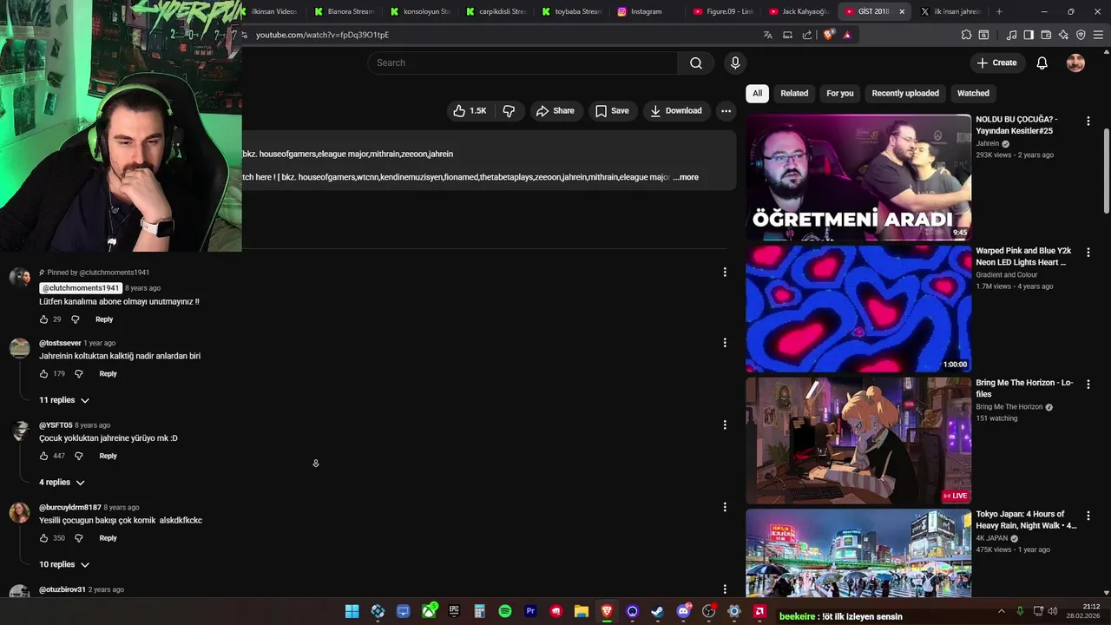The width and height of the screenshot is (1111, 625).
Task: Open Brave Rewards triangle icon
Action: 847,35
